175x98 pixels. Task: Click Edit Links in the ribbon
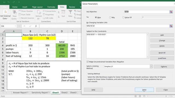point(48,18)
